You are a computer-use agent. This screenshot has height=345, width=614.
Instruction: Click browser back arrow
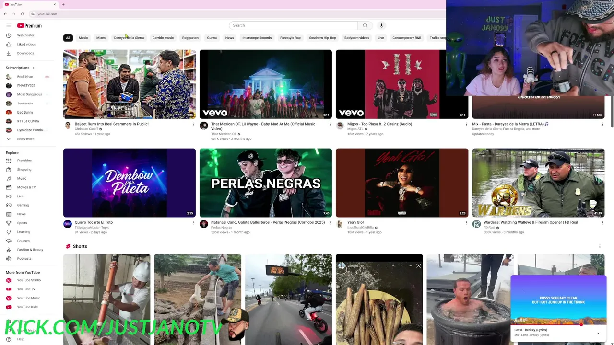click(x=5, y=14)
